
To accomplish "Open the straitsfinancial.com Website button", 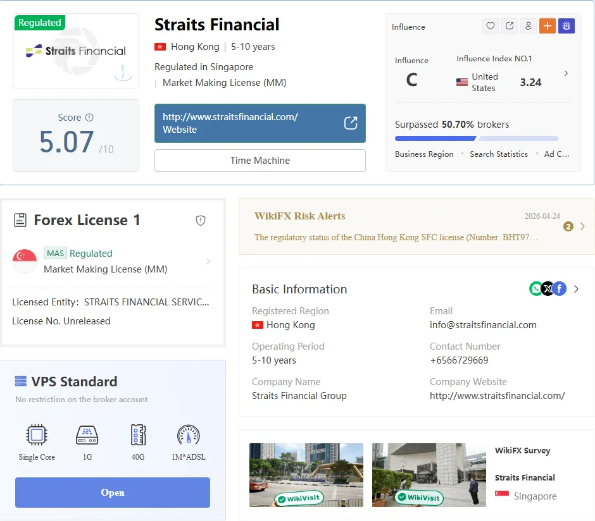I will click(260, 123).
